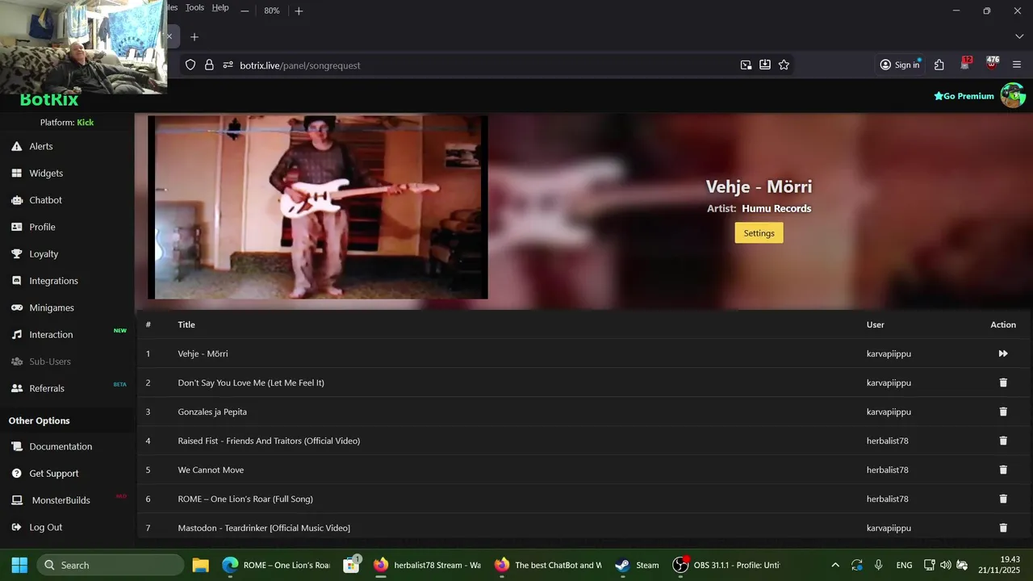Delete Raised Fist - Friends And Traitors request

1003,441
